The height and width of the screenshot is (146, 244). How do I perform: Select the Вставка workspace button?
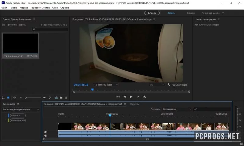(152, 13)
